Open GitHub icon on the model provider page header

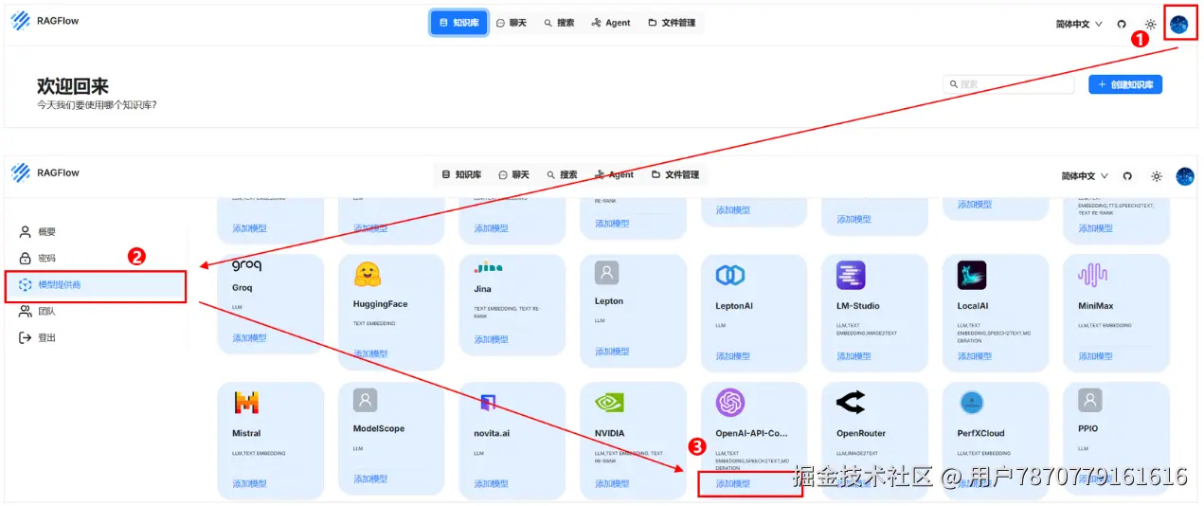pyautogui.click(x=1127, y=176)
